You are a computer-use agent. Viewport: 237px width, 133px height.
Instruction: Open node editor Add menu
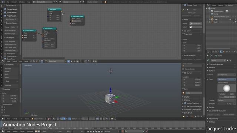(21, 61)
